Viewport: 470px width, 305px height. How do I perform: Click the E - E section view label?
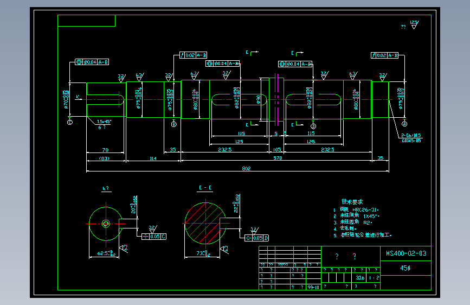205,188
